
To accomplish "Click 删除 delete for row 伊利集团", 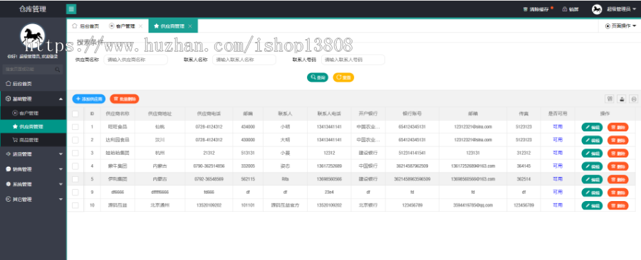I will pos(617,179).
